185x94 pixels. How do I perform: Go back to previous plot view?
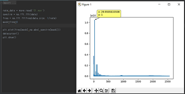(x=84, y=91)
